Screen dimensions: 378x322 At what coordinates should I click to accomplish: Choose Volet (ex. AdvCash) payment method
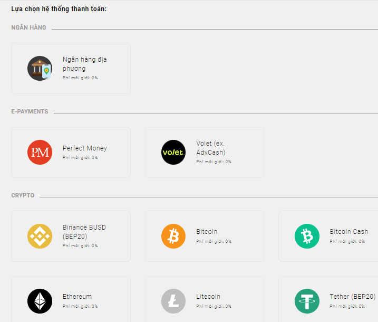click(205, 153)
